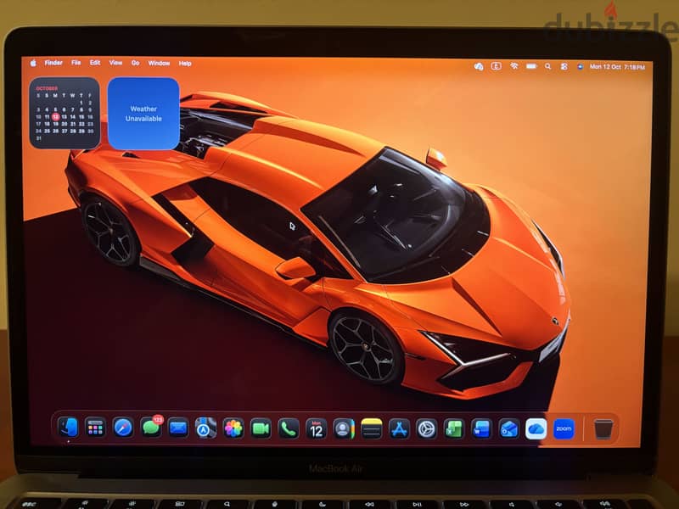Open Control Center in the menu bar
679x509 pixels.
point(564,67)
